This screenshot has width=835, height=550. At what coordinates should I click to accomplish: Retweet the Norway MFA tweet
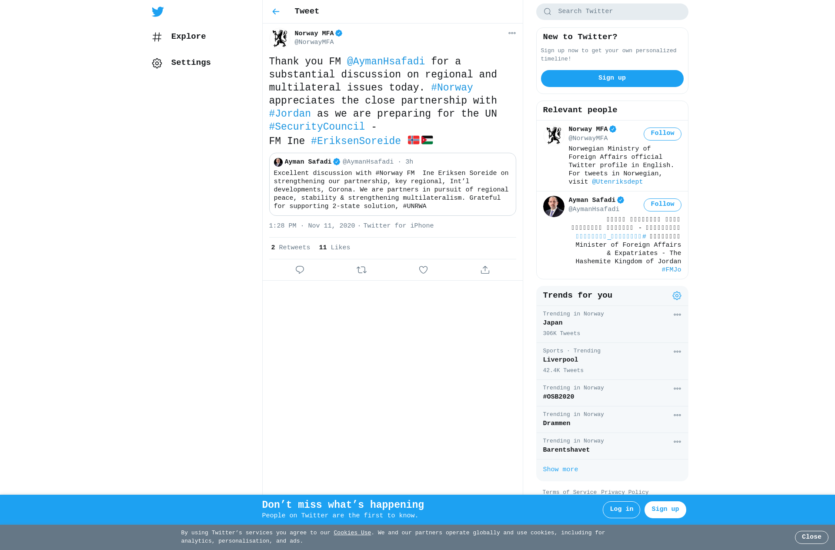361,270
